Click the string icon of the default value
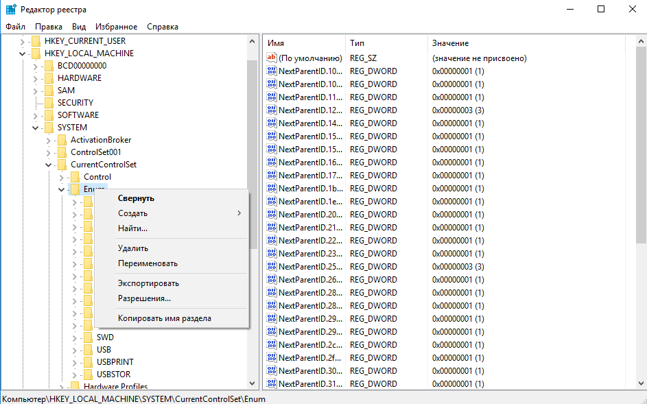 [272, 58]
